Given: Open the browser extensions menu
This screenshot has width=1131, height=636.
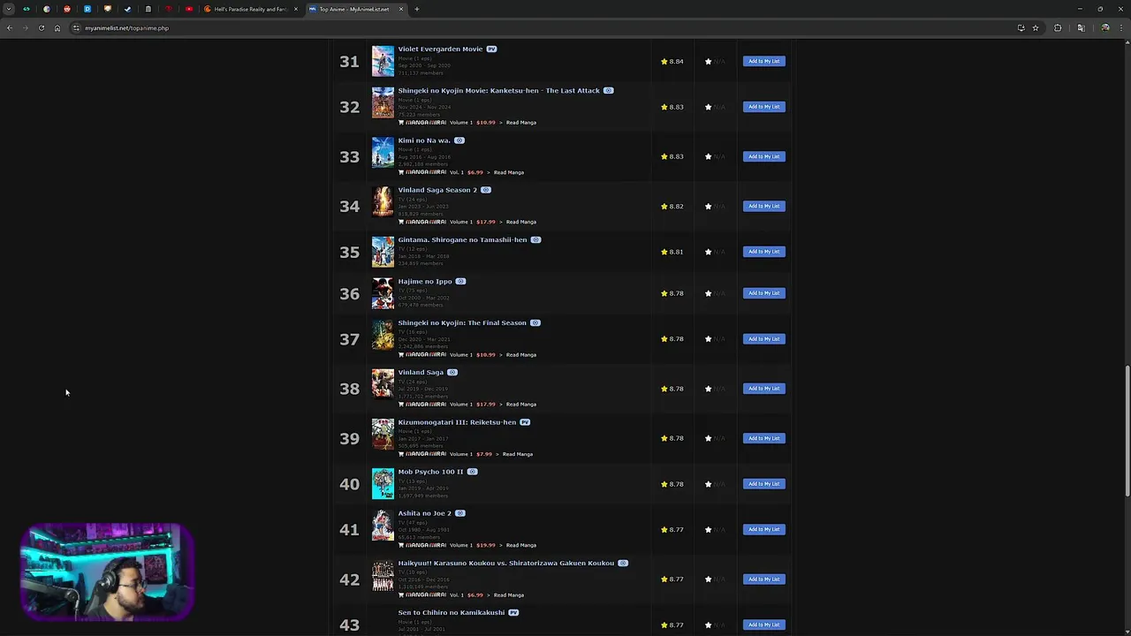Looking at the screenshot, I should pos(1058,28).
